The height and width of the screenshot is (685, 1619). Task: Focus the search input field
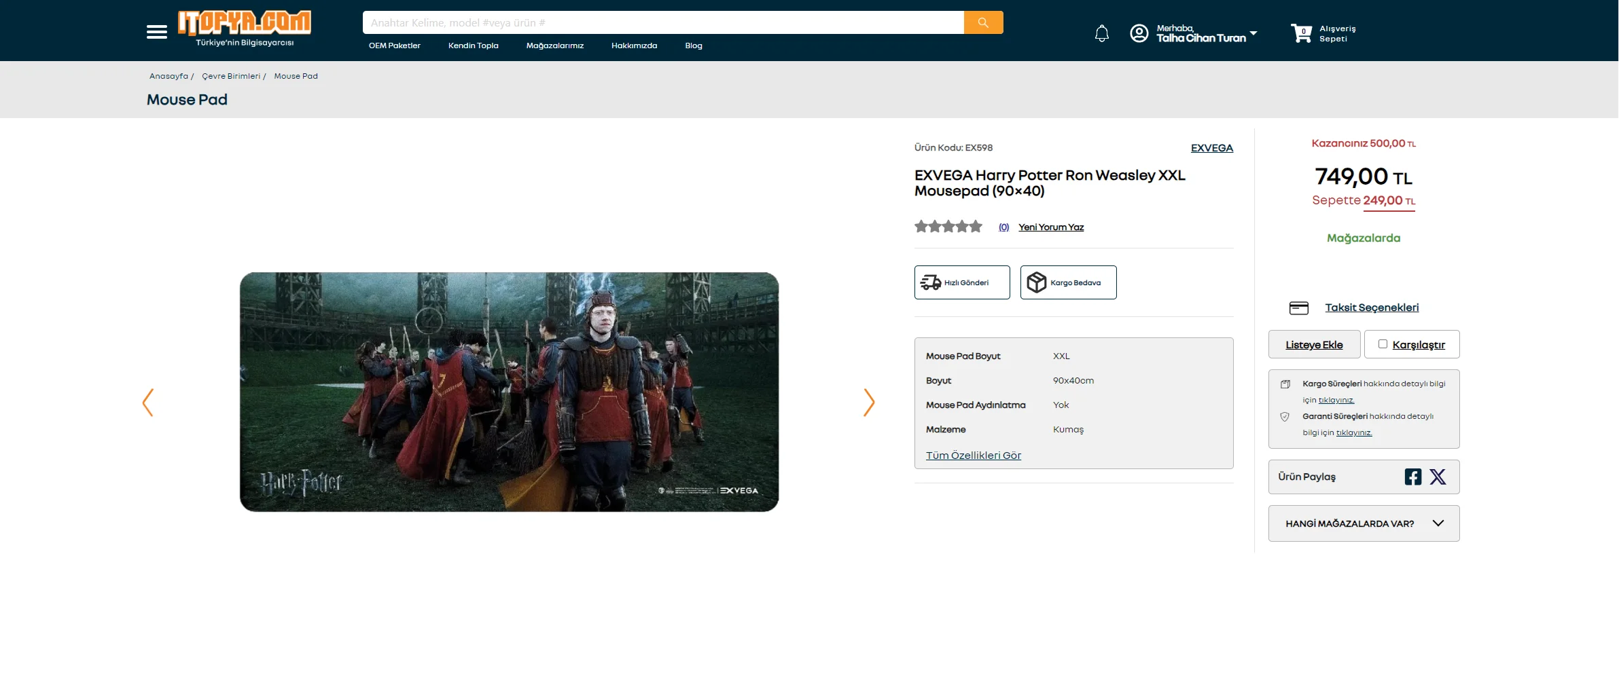(663, 22)
